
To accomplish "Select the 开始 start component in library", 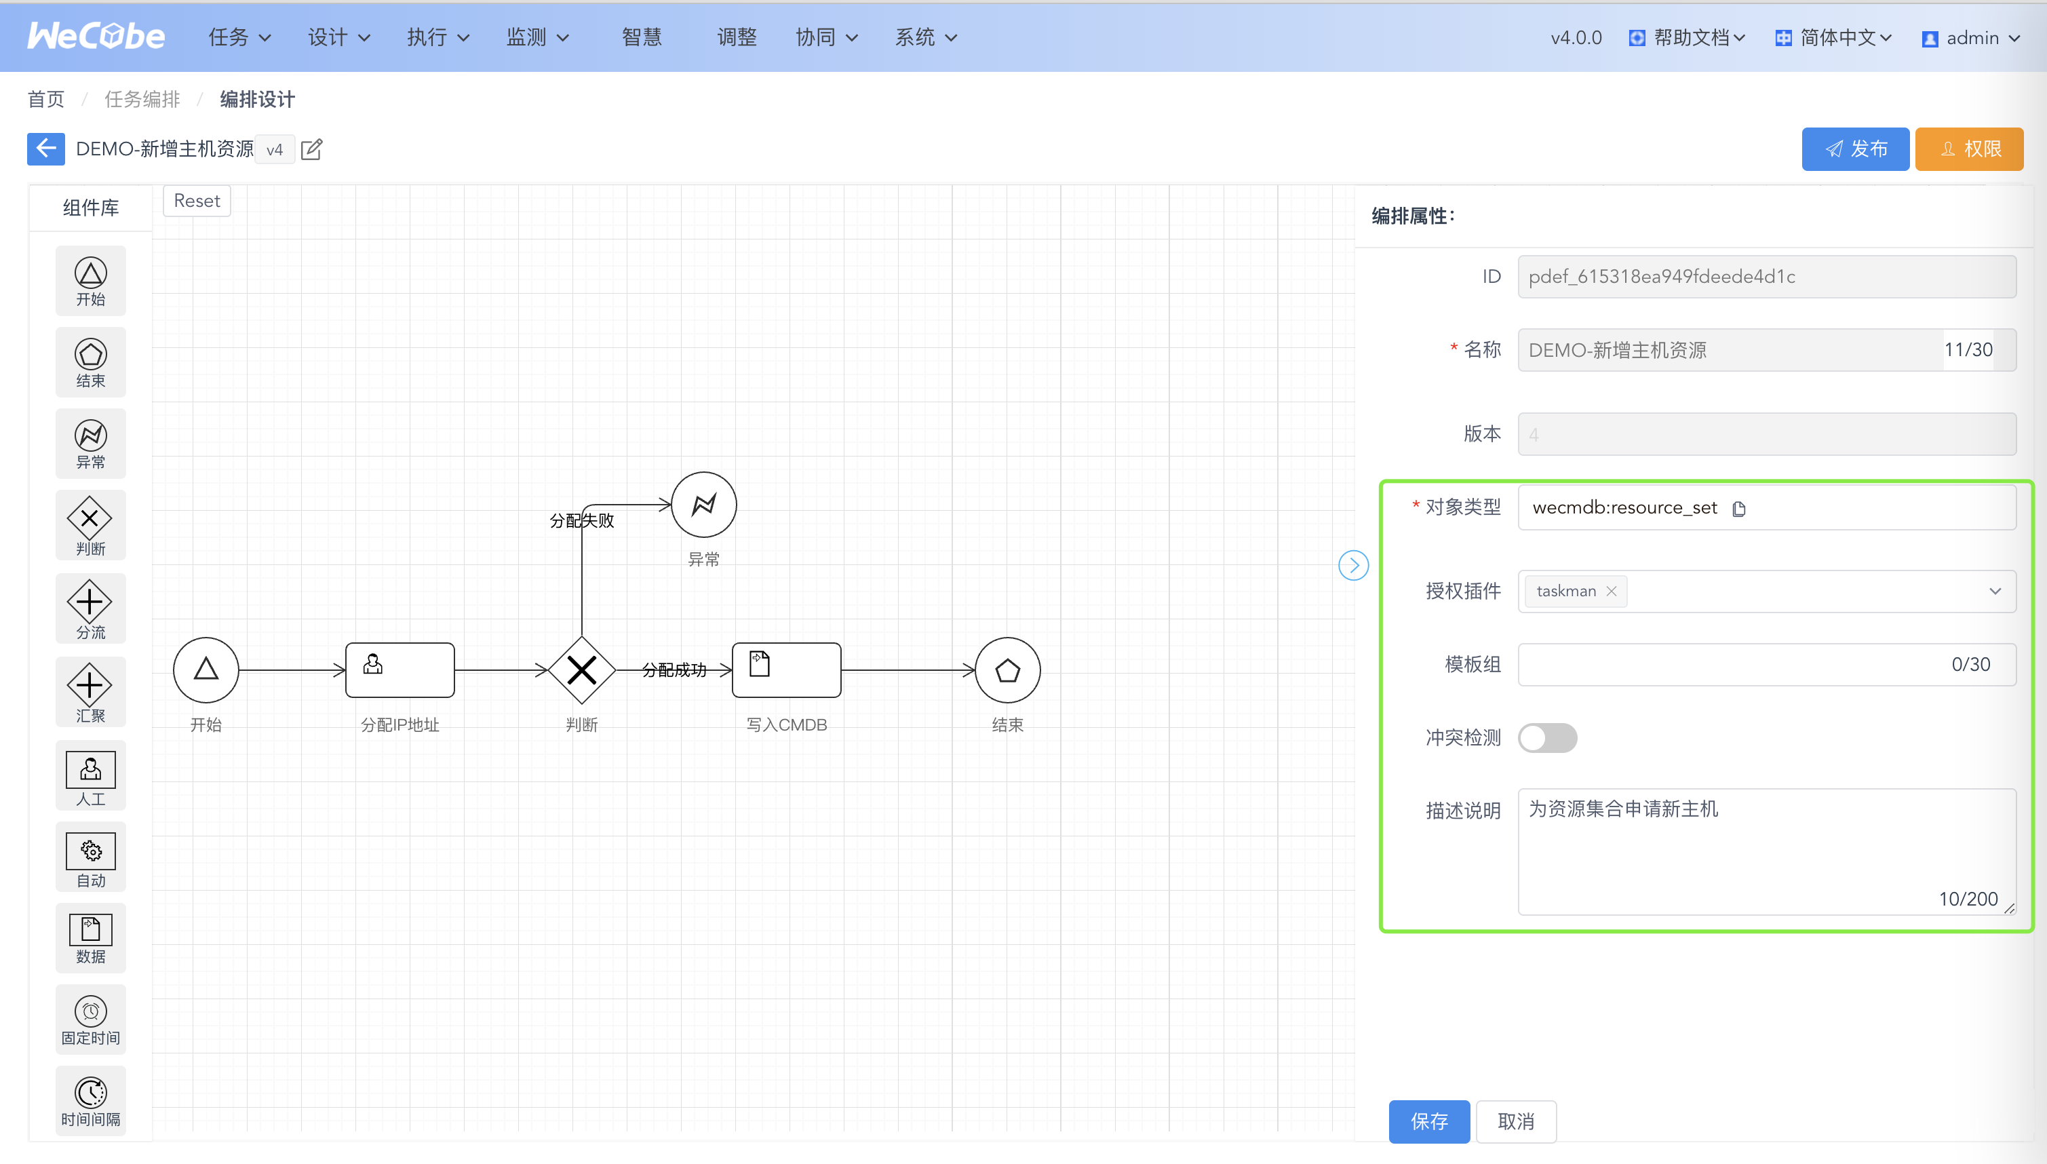I will (90, 281).
